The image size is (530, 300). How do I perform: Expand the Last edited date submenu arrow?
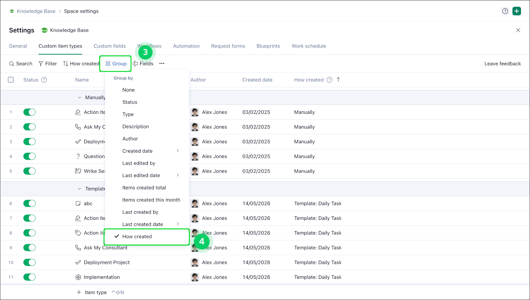pyautogui.click(x=178, y=175)
